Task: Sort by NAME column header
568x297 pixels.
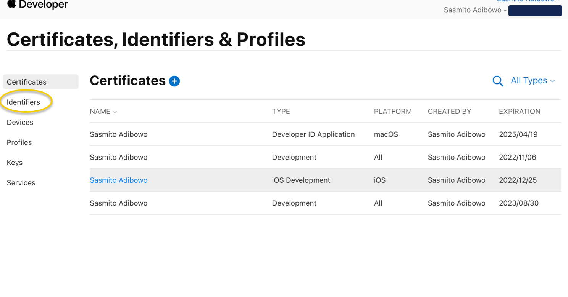Action: pyautogui.click(x=103, y=112)
